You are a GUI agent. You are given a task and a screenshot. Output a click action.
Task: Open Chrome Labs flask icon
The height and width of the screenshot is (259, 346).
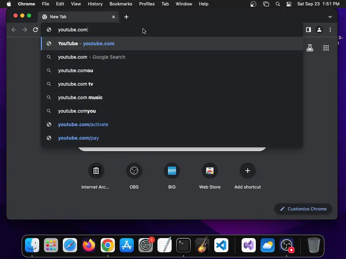(310, 48)
